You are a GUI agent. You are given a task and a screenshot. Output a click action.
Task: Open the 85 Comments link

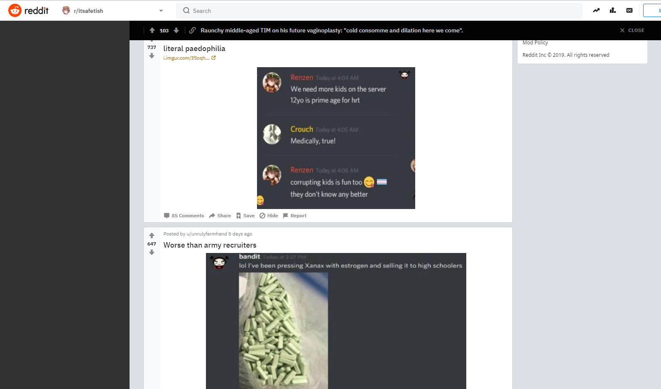click(184, 216)
